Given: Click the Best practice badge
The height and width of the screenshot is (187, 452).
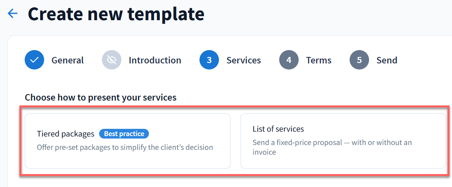Looking at the screenshot, I should pos(124,134).
